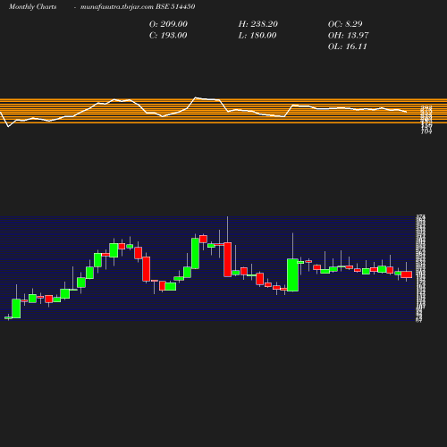Click the tallest red candlestick body

(x=228, y=259)
